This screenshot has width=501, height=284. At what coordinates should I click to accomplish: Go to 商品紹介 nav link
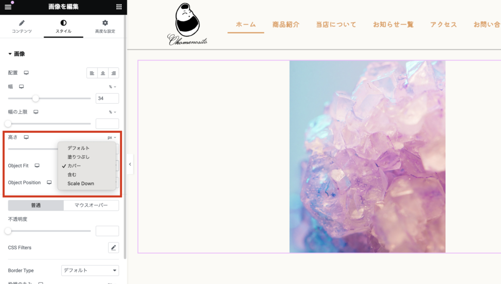[x=286, y=24]
